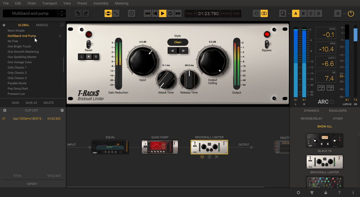
Task: Go to the next limiter style arrow
Action: tap(183, 51)
